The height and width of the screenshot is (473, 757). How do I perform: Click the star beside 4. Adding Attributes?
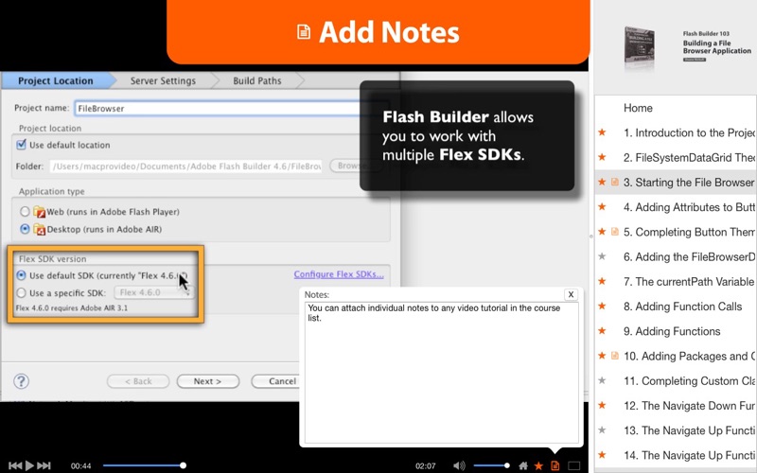[602, 206]
